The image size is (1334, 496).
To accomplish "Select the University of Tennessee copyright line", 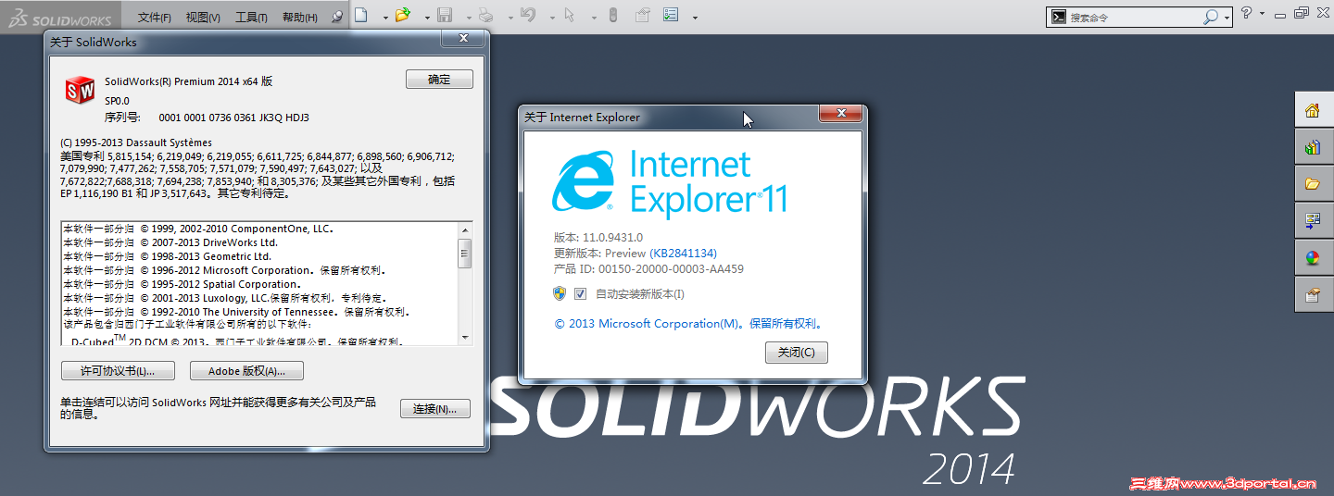I will point(236,312).
